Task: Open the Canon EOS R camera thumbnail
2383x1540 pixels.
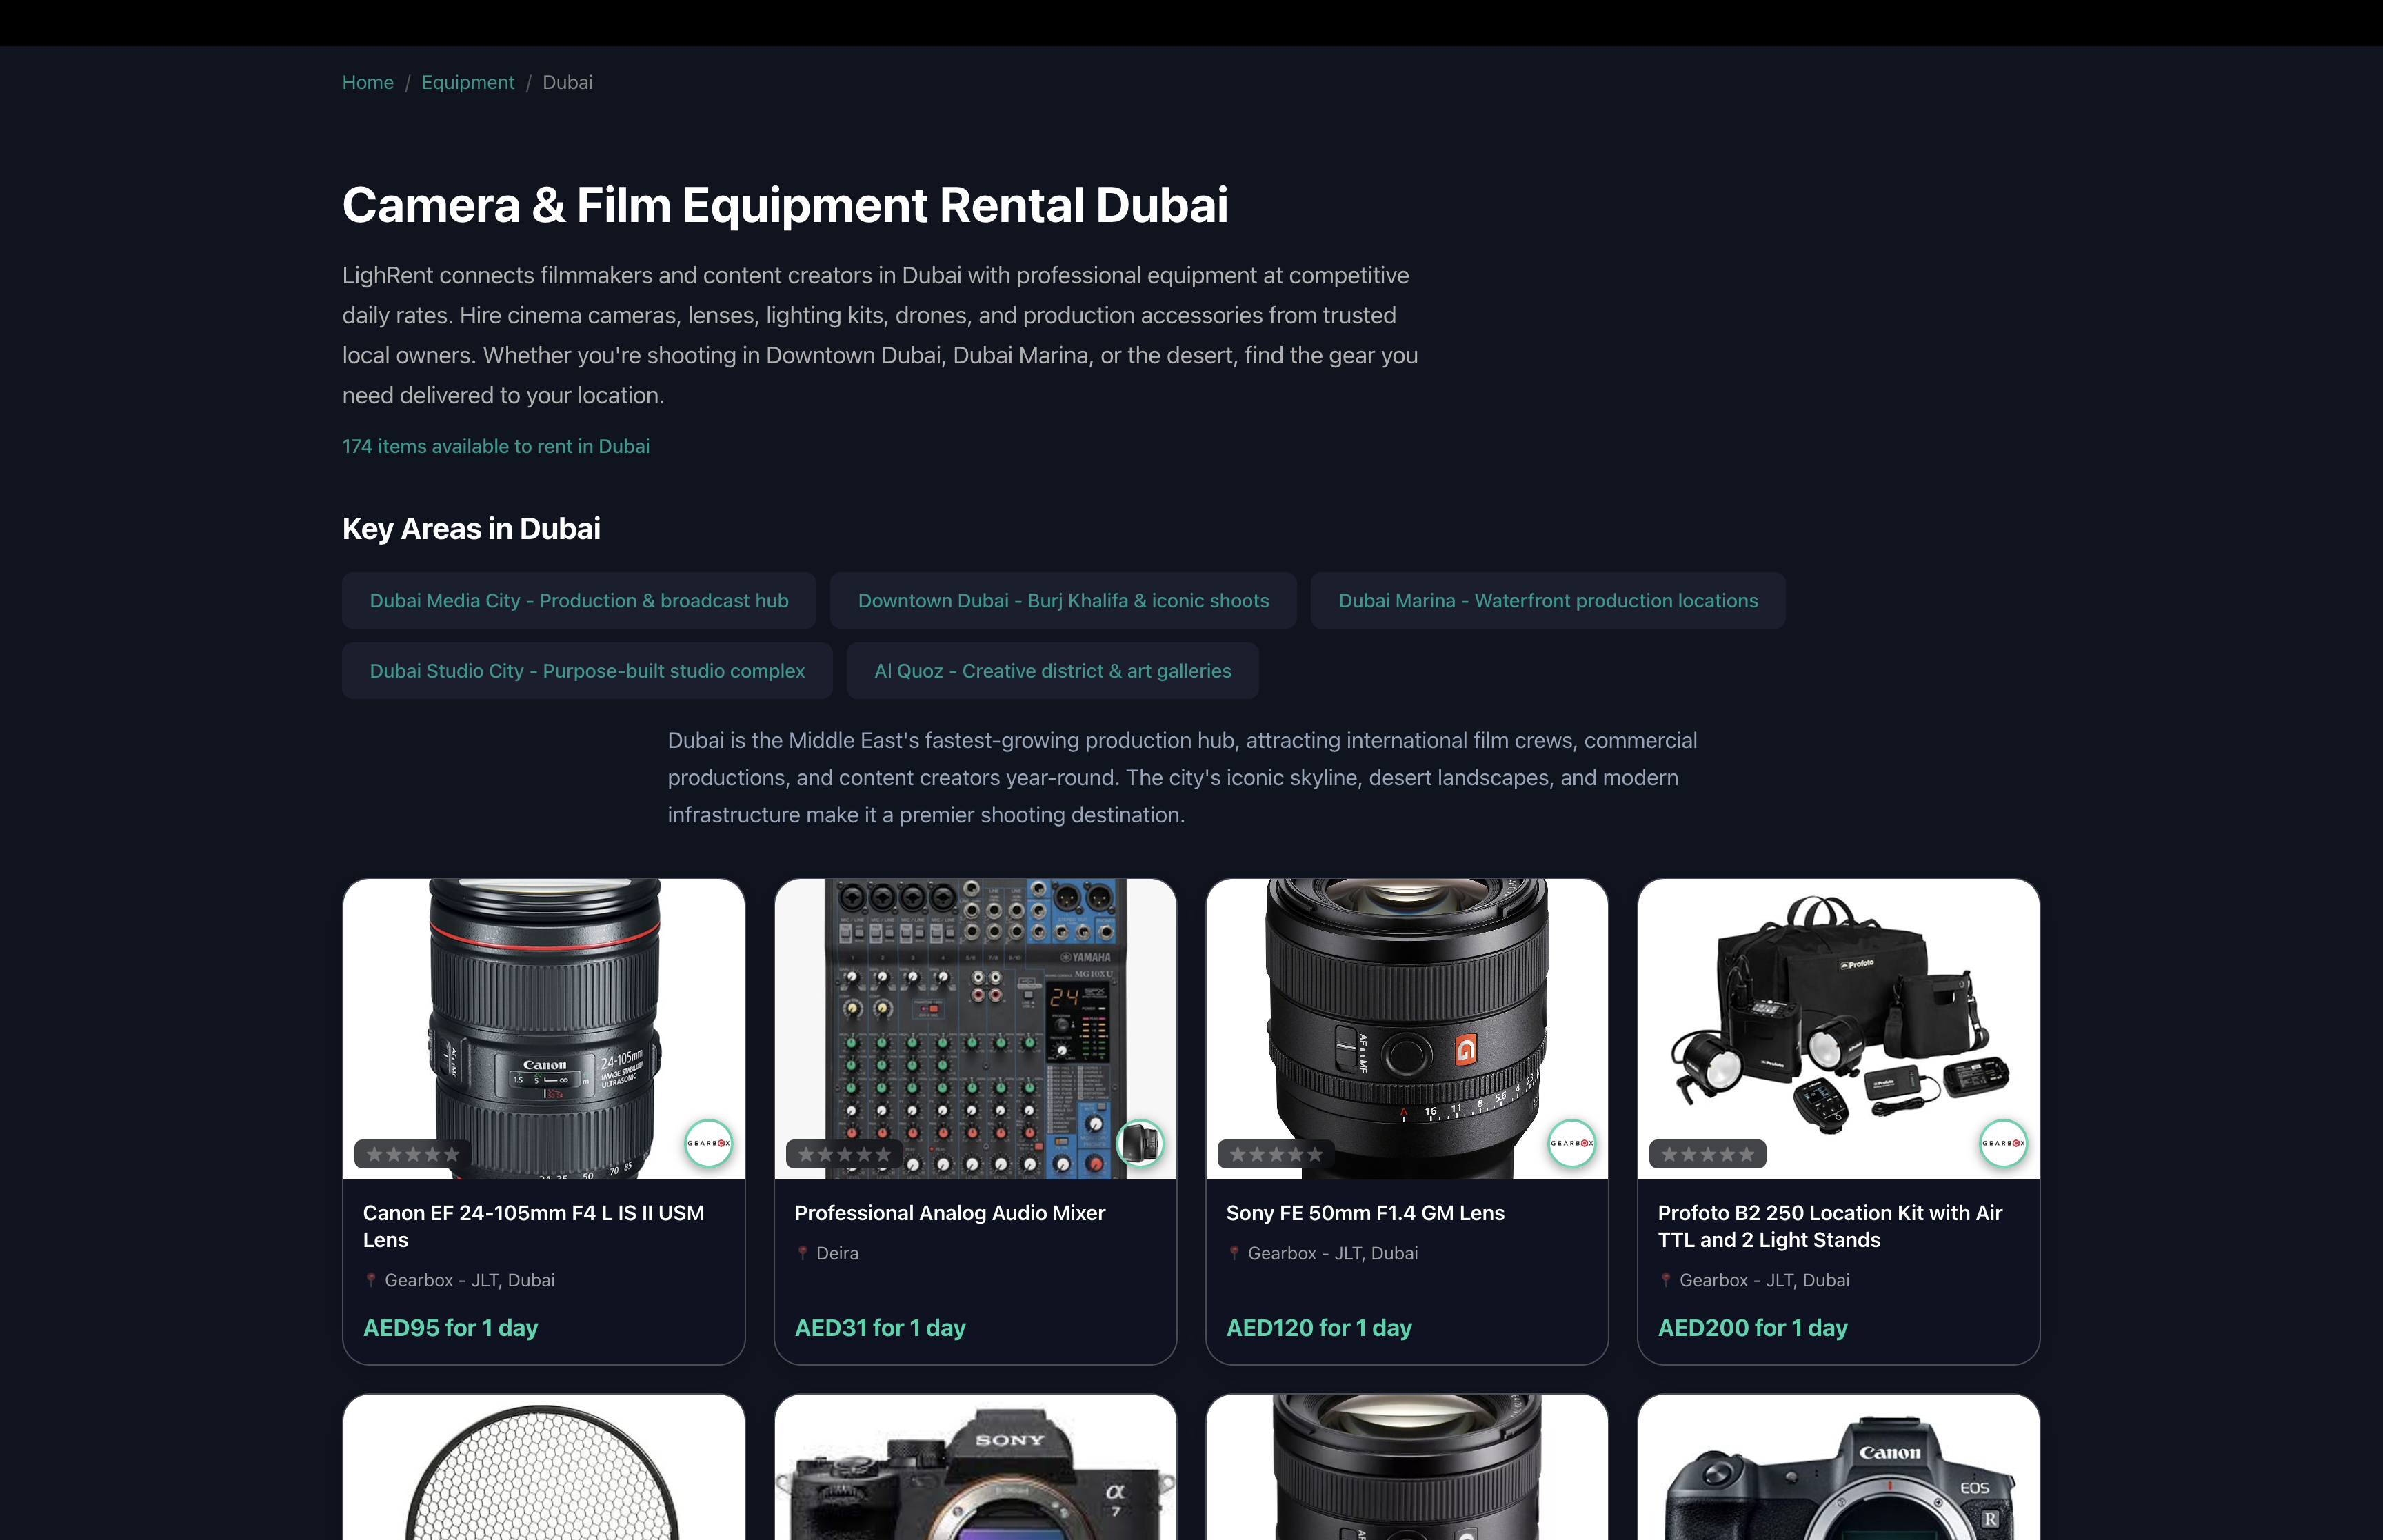Action: coord(1838,1467)
